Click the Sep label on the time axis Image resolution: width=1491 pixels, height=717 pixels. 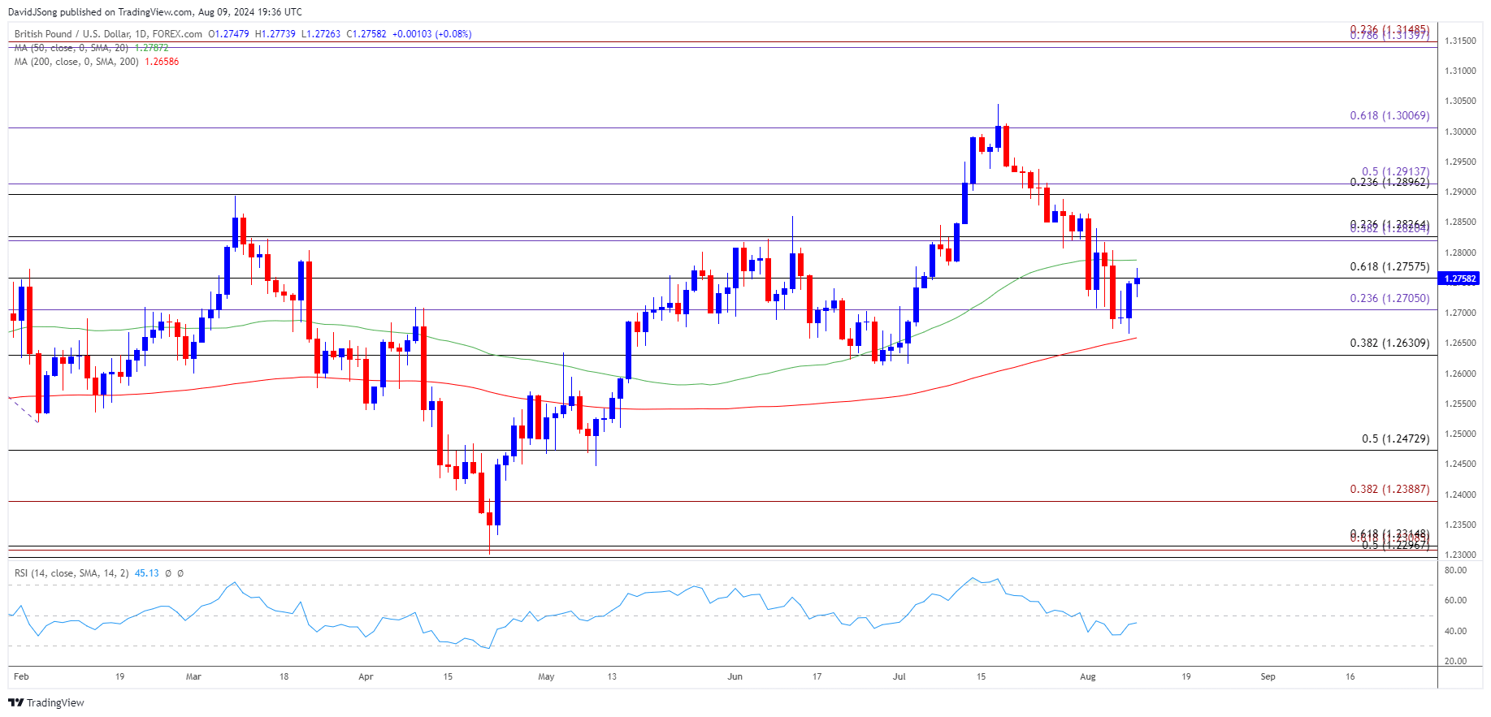[x=1268, y=676]
